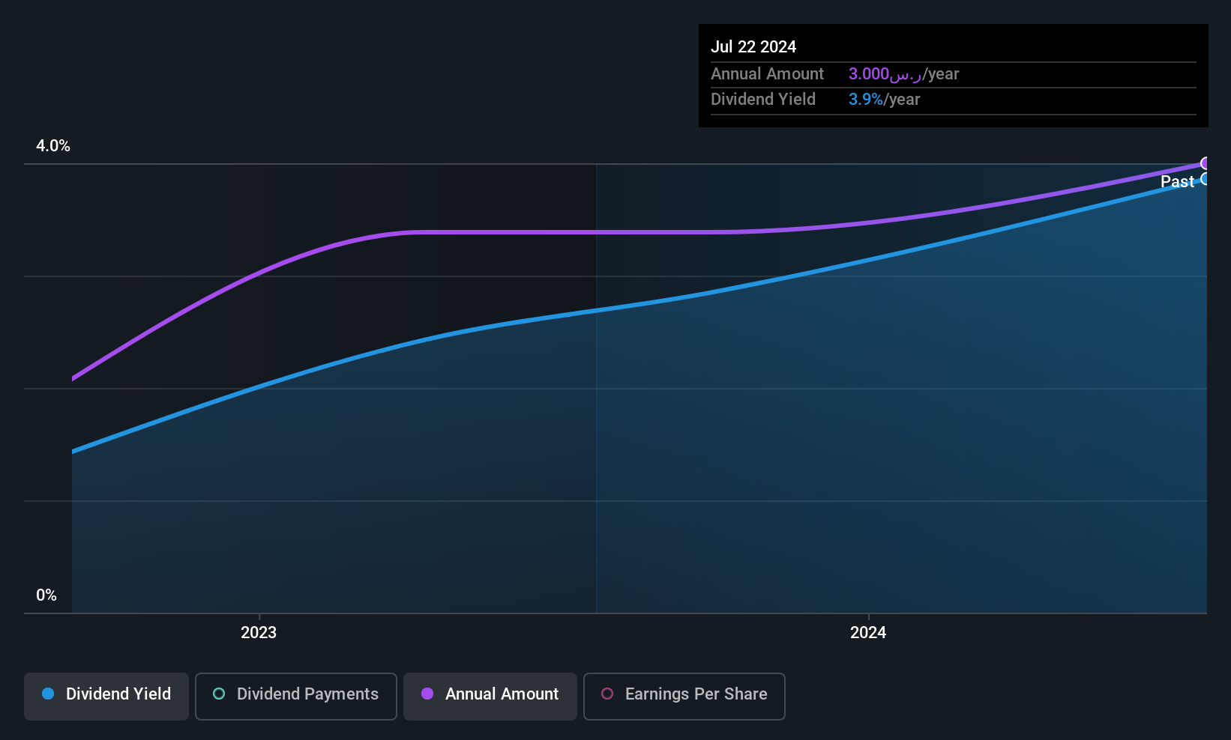The width and height of the screenshot is (1231, 740).
Task: Click the 2024 x-axis label
Action: click(868, 632)
